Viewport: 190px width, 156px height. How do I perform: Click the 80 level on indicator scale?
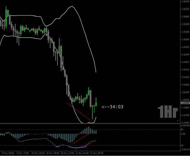coord(182,130)
